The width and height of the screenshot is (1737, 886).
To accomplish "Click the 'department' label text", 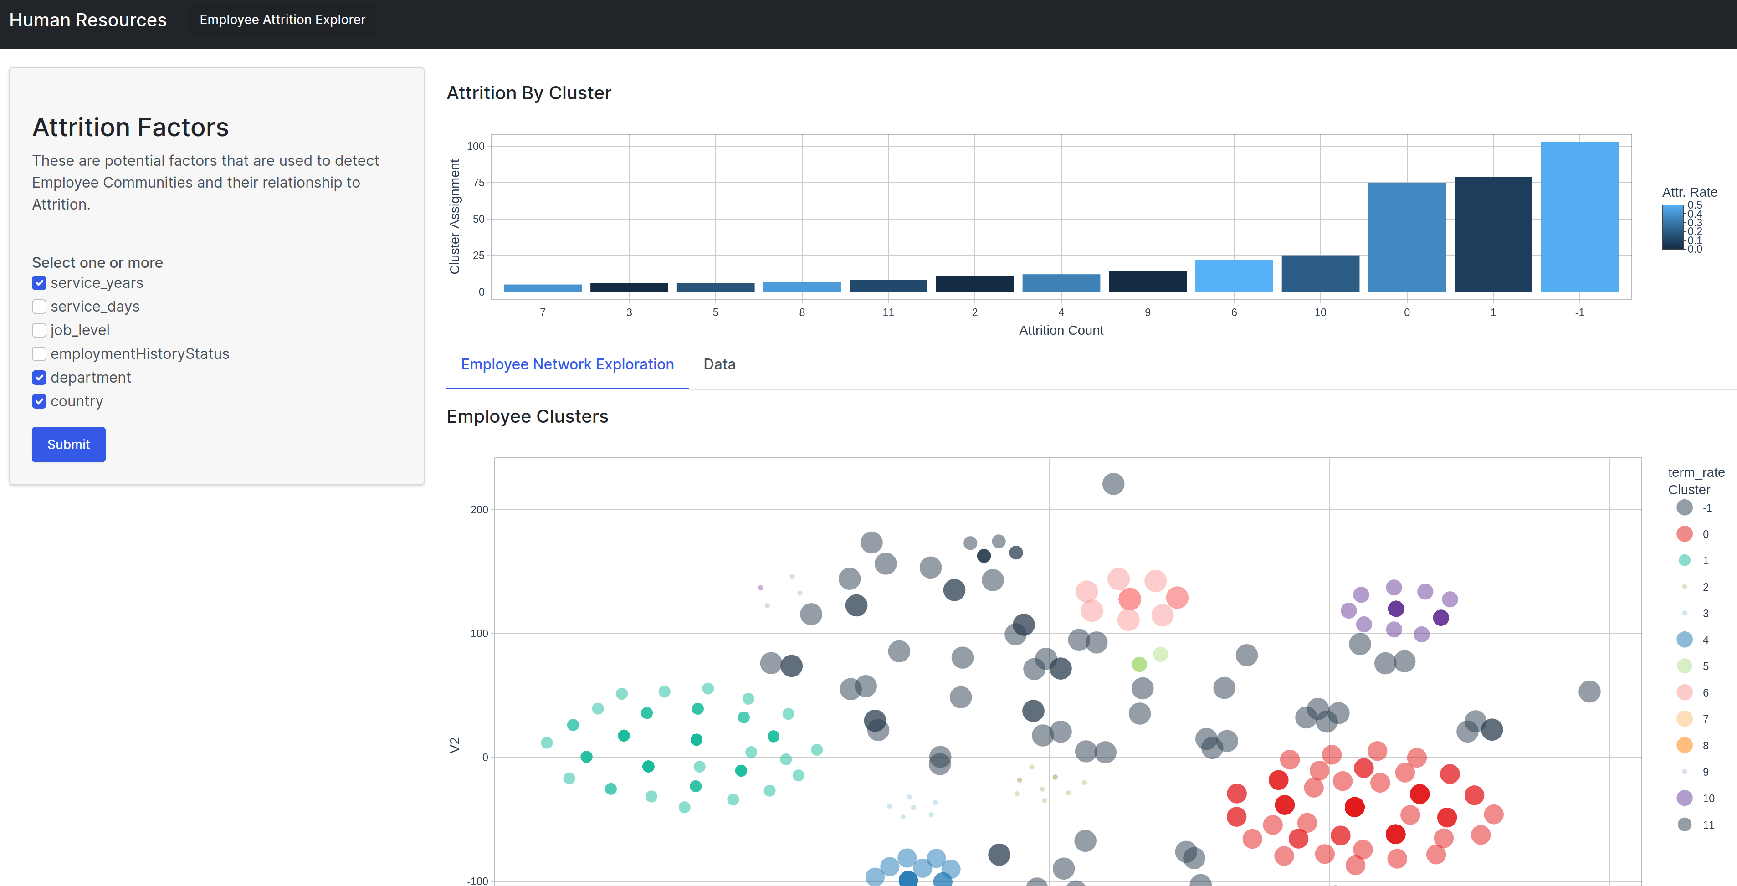I will click(x=91, y=378).
